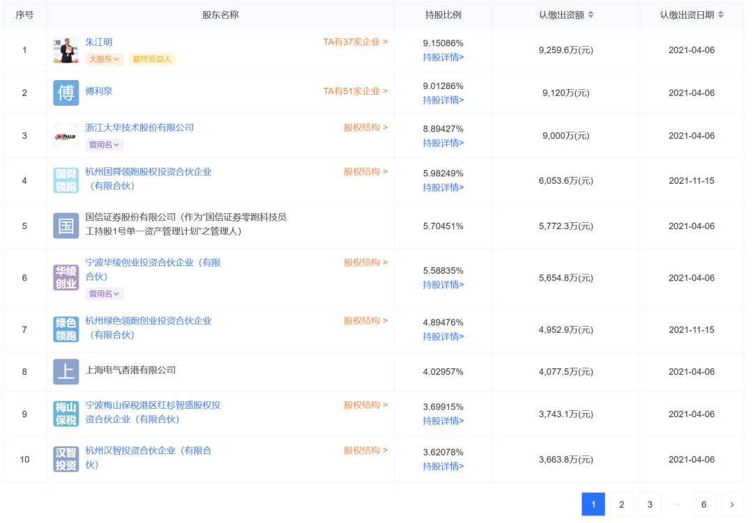753x523 pixels.
Task: Click 朱江明's profile photo
Action: pos(66,49)
